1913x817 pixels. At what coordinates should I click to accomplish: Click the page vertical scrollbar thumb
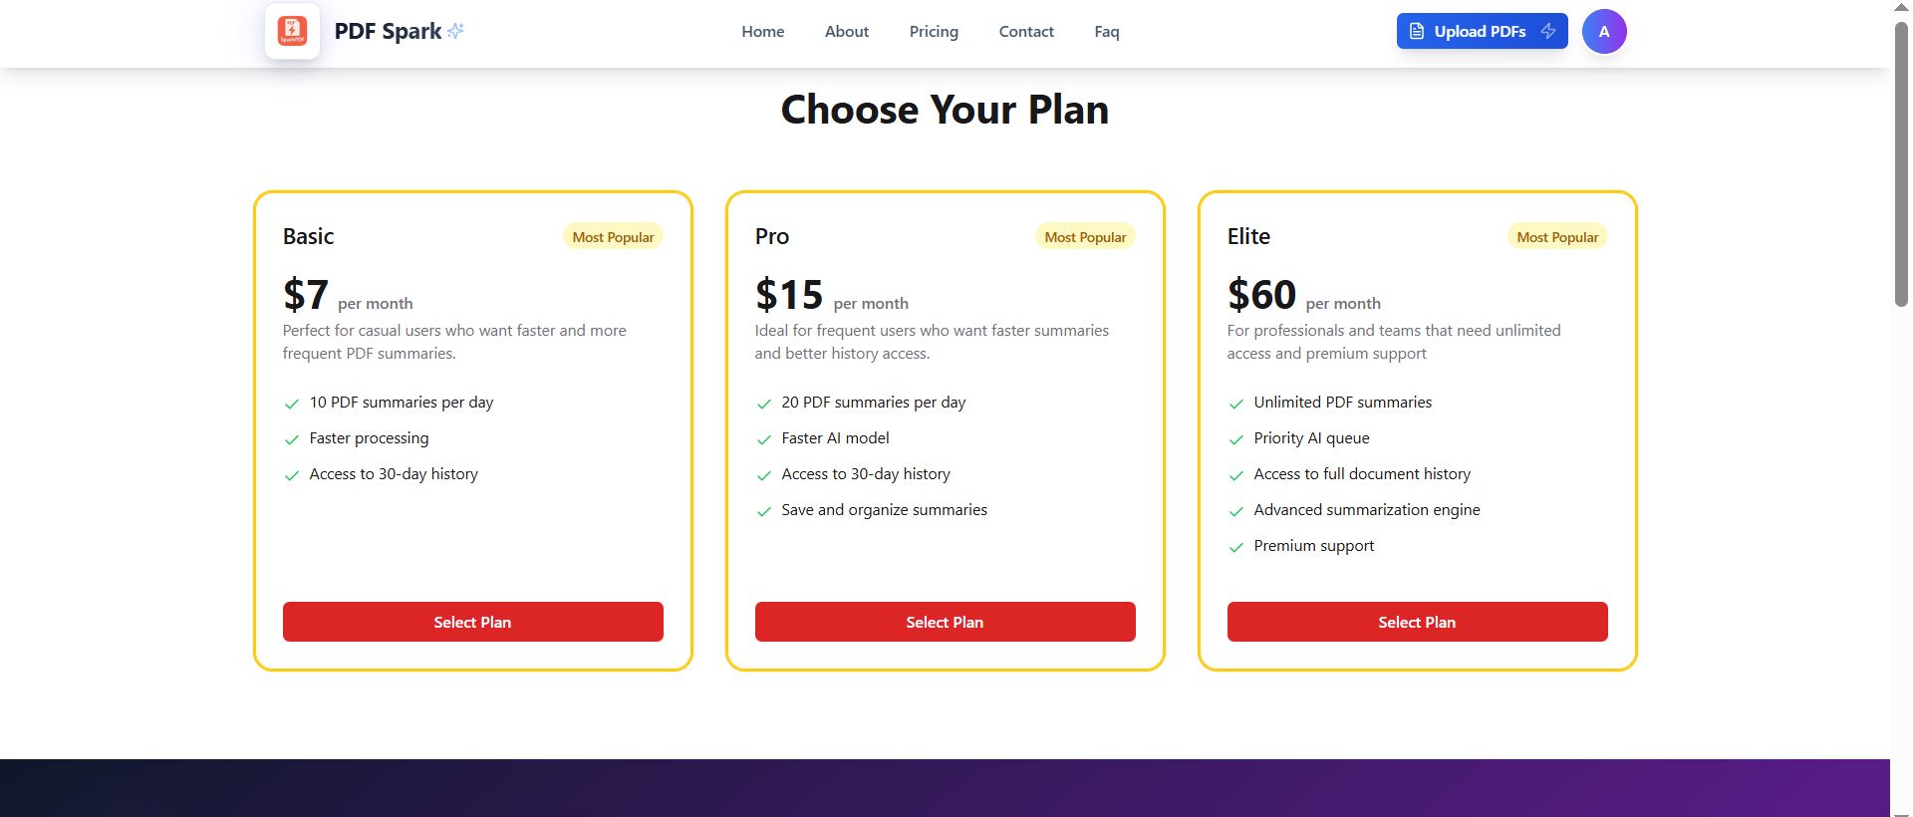click(1901, 164)
